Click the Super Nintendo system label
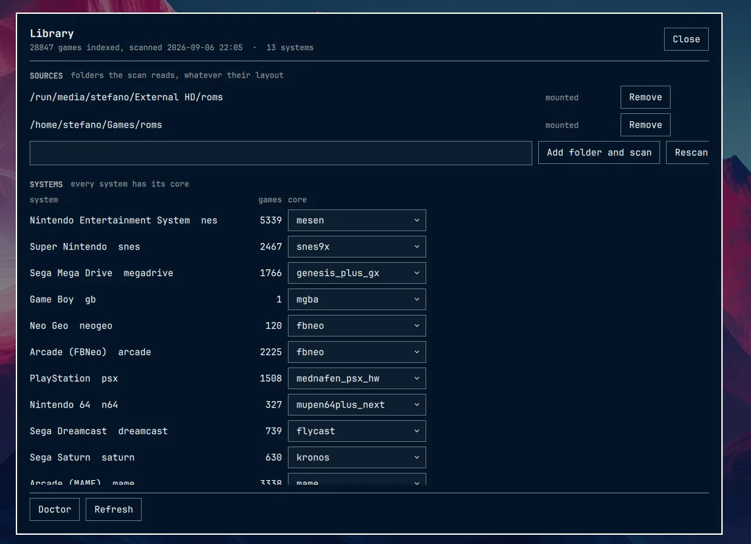The height and width of the screenshot is (544, 751). point(68,246)
